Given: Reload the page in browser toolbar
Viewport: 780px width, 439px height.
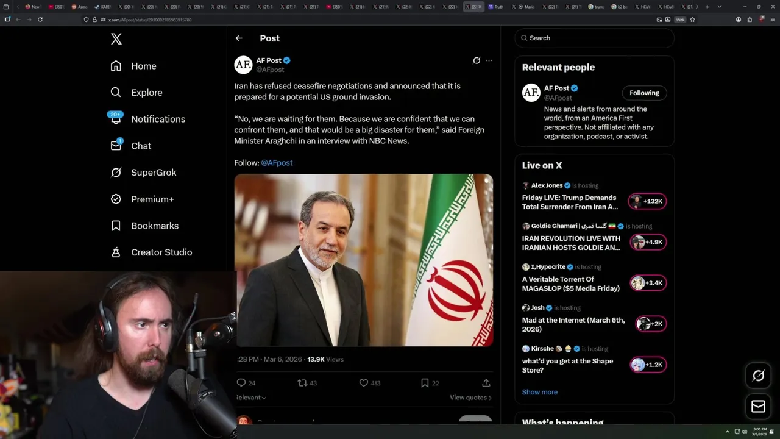Looking at the screenshot, I should 40,20.
